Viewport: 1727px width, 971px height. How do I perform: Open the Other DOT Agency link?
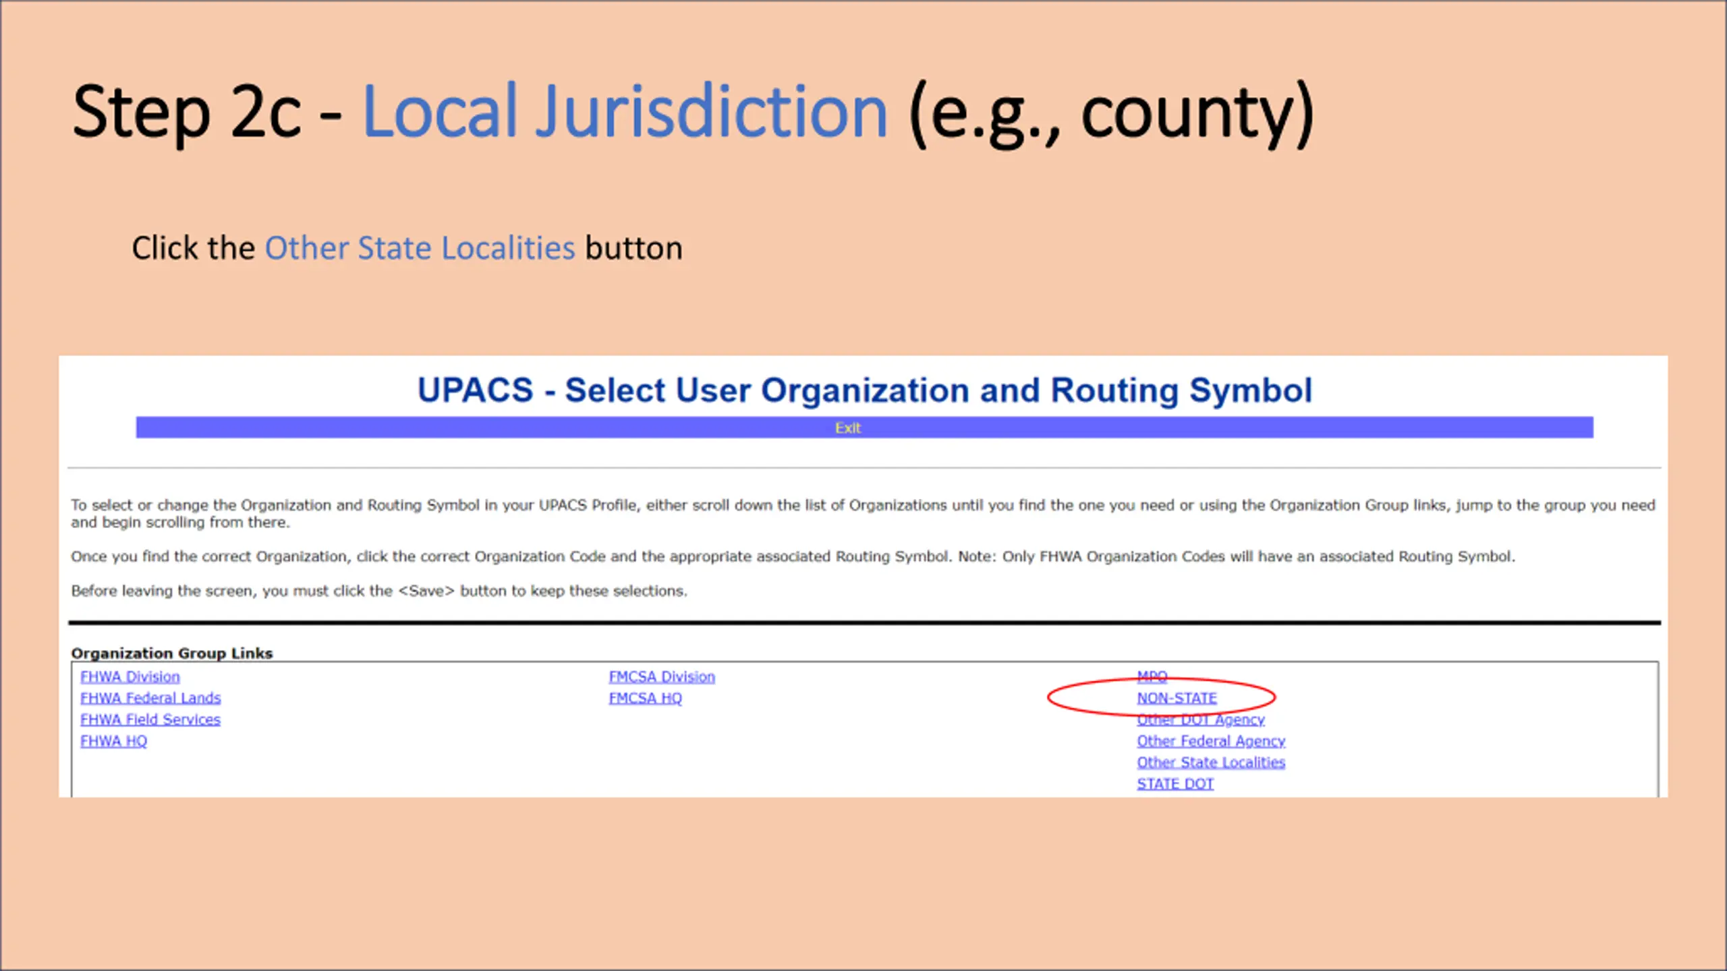[1200, 719]
